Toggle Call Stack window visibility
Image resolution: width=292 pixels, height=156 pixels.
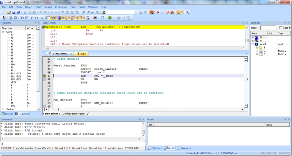[x=68, y=18]
